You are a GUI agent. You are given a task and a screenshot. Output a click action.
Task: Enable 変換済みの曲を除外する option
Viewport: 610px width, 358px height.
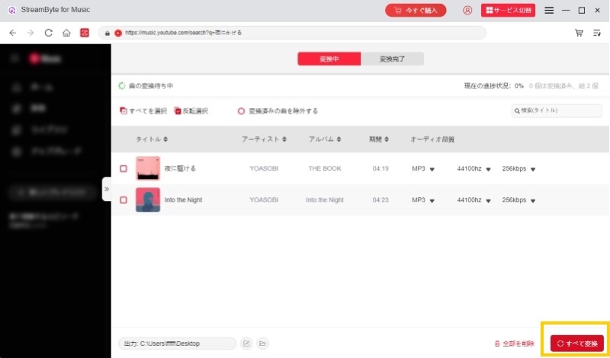pos(241,110)
